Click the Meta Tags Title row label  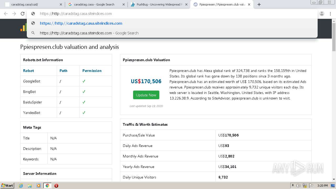(x=26, y=138)
